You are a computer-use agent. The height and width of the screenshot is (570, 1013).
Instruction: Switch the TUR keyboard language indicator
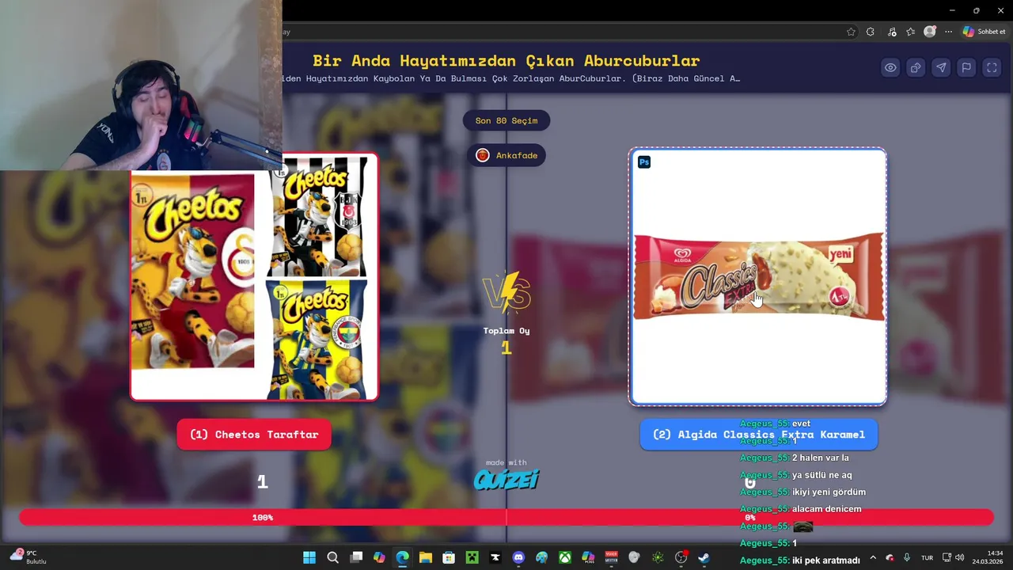tap(927, 557)
